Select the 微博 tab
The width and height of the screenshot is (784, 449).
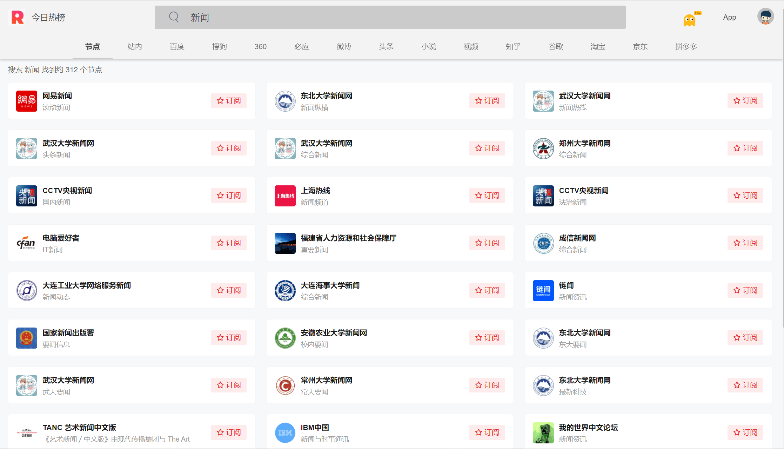pyautogui.click(x=344, y=47)
